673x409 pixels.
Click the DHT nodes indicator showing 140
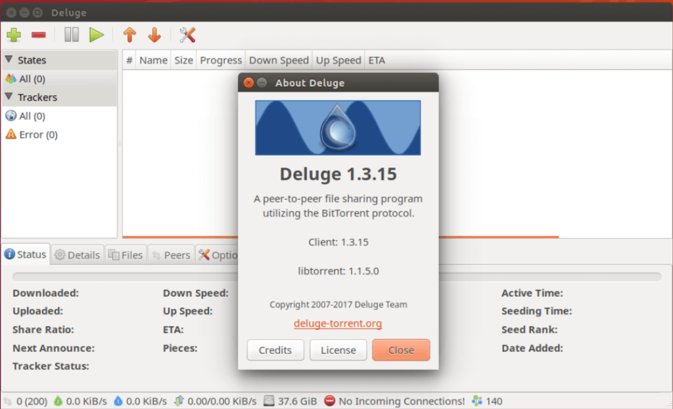pos(487,401)
